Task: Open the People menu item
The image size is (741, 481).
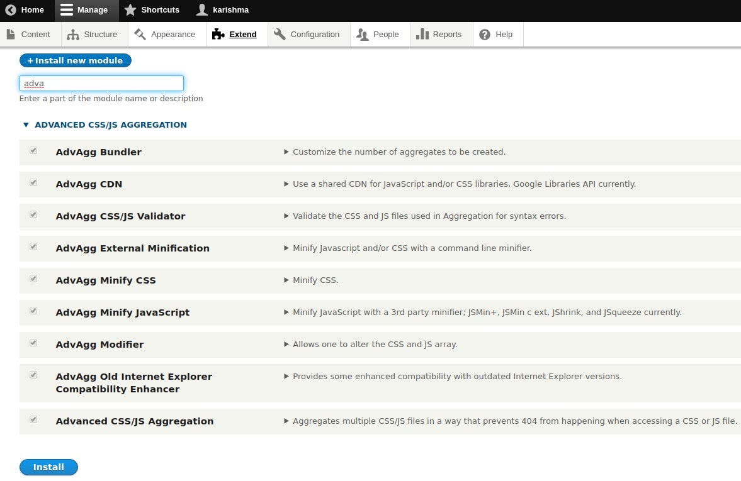Action: (x=380, y=35)
